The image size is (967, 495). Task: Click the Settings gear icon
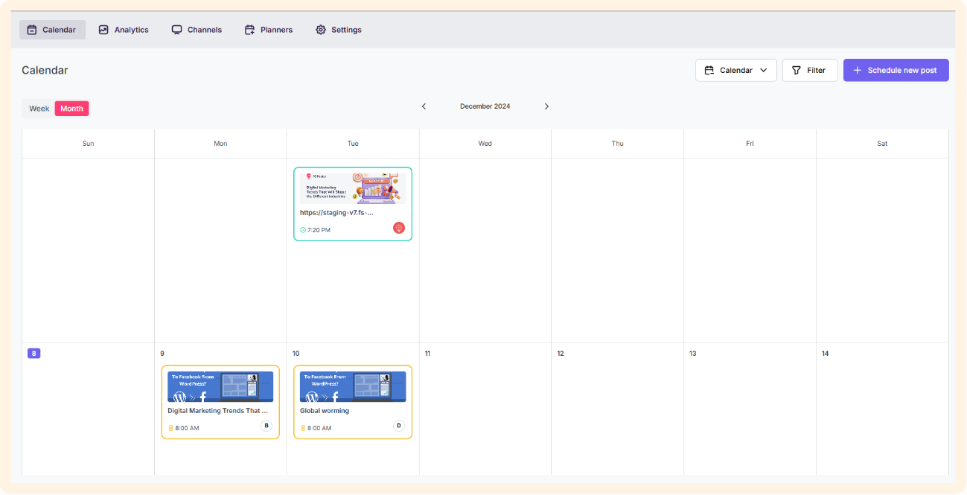[321, 30]
